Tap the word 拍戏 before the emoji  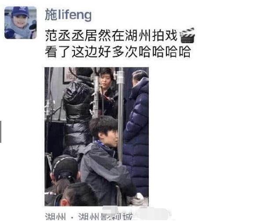(165, 35)
